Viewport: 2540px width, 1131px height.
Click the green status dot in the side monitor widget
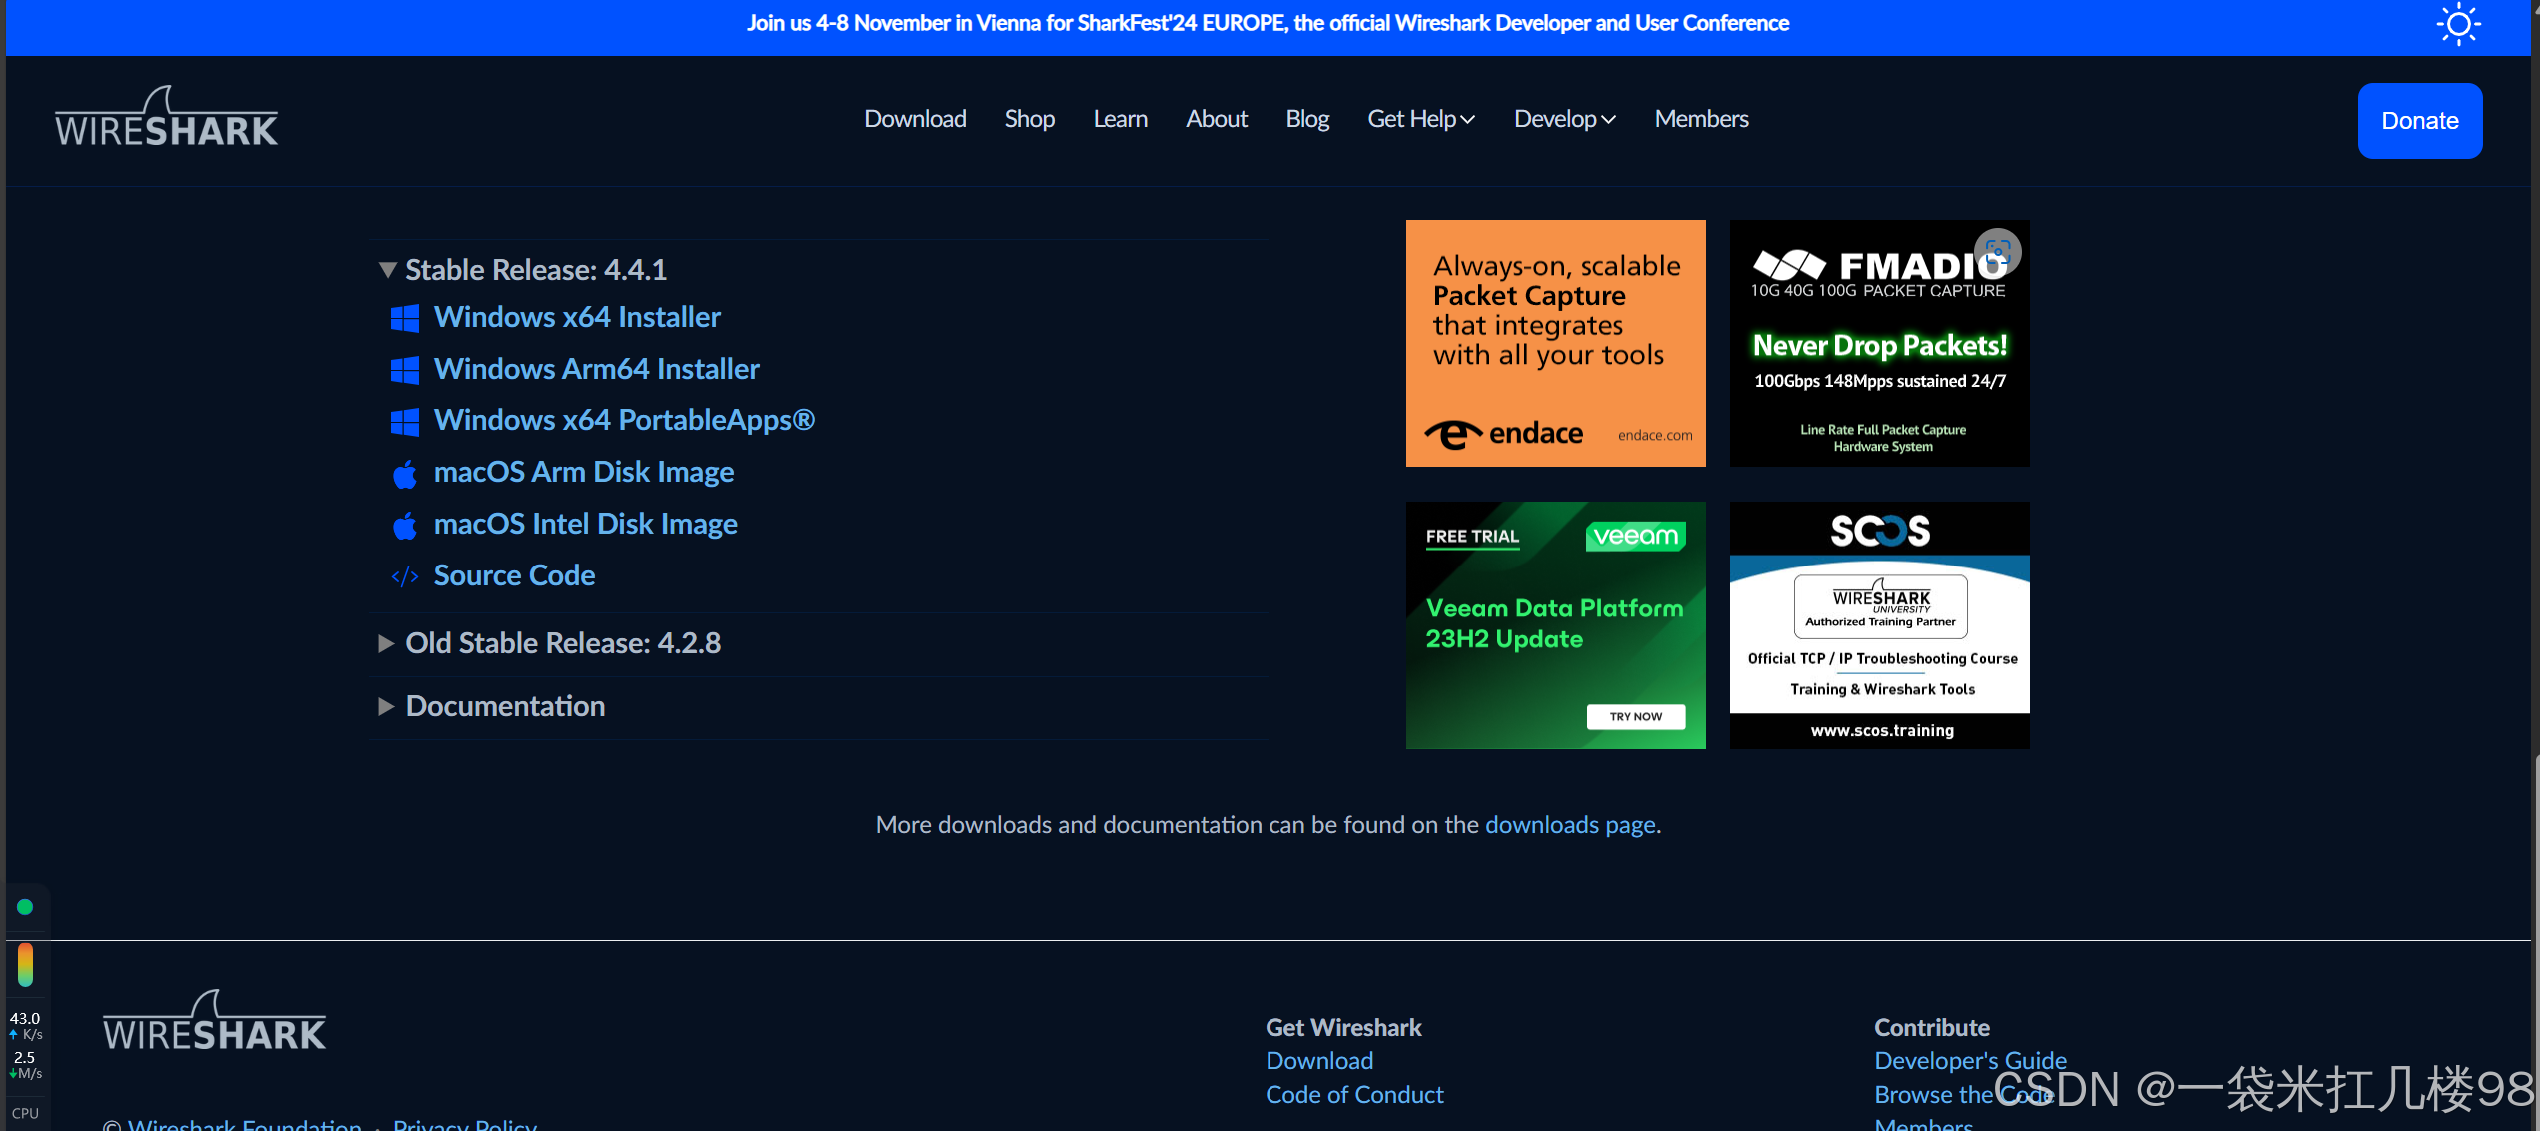(25, 907)
